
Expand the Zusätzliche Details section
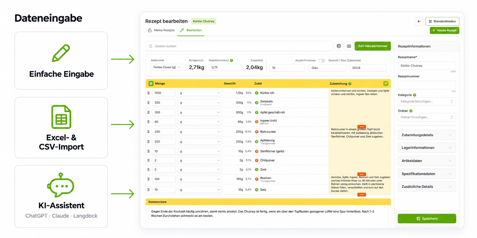427,187
